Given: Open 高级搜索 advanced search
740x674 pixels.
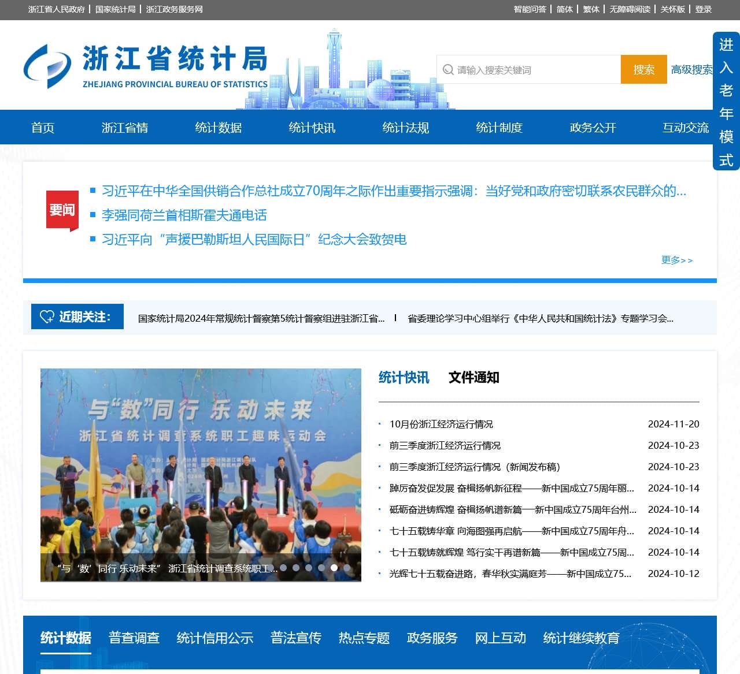Looking at the screenshot, I should 693,69.
